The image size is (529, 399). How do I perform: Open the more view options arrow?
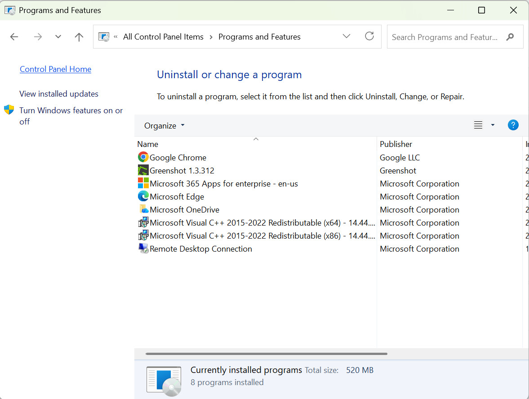click(493, 125)
